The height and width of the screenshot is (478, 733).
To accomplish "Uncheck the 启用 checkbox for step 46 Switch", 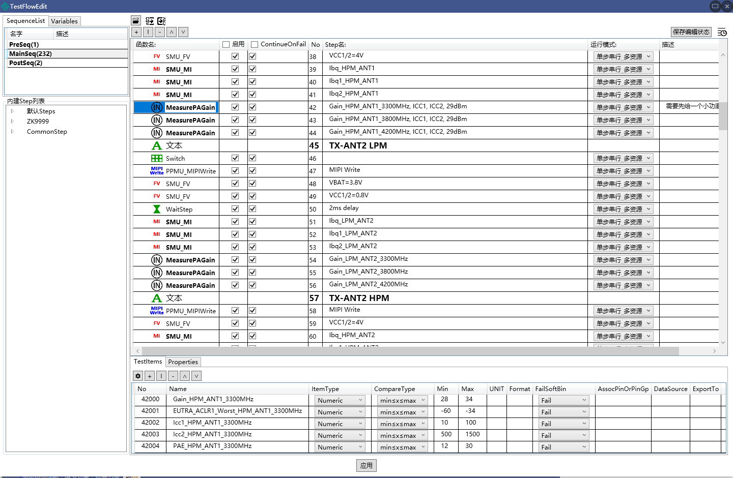I will 235,158.
